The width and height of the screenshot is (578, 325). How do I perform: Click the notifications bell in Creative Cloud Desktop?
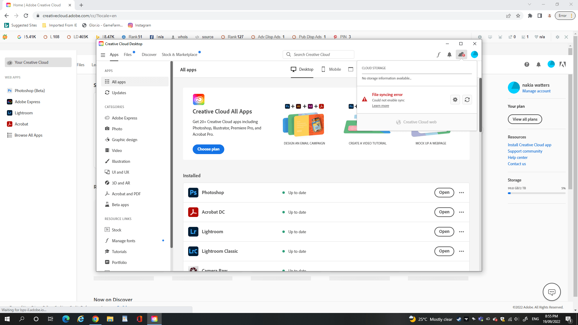[x=449, y=54]
